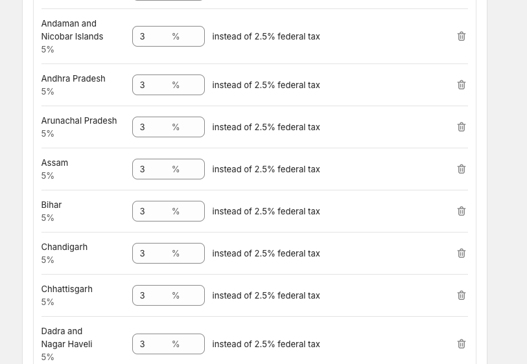Click the Bihar region name
527x364 pixels.
click(x=51, y=205)
